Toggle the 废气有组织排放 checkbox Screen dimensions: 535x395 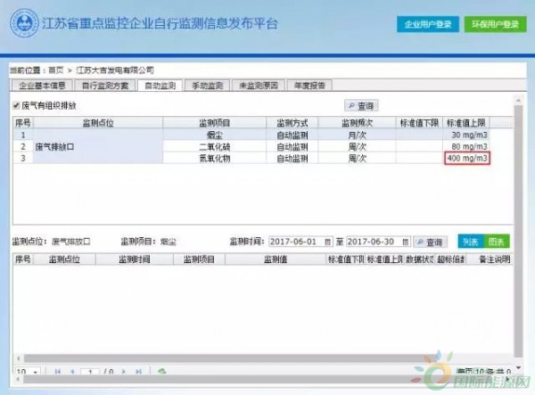point(15,105)
